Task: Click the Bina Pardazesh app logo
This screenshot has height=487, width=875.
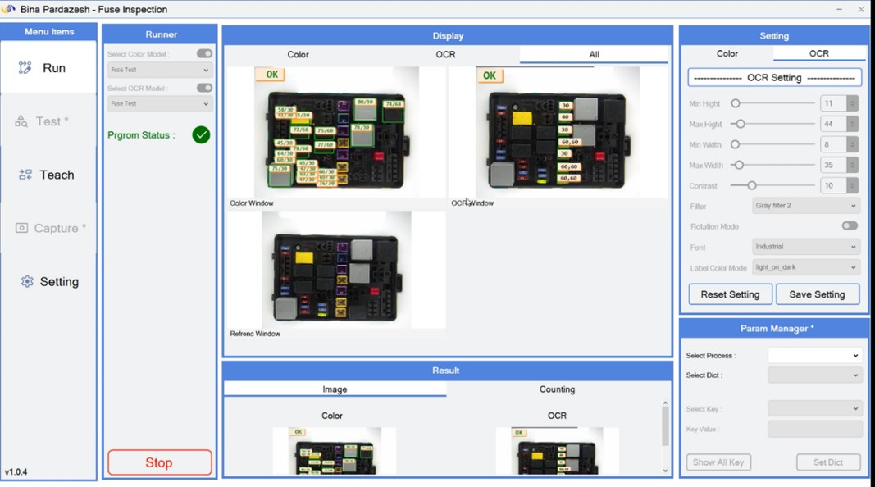Action: pyautogui.click(x=8, y=9)
